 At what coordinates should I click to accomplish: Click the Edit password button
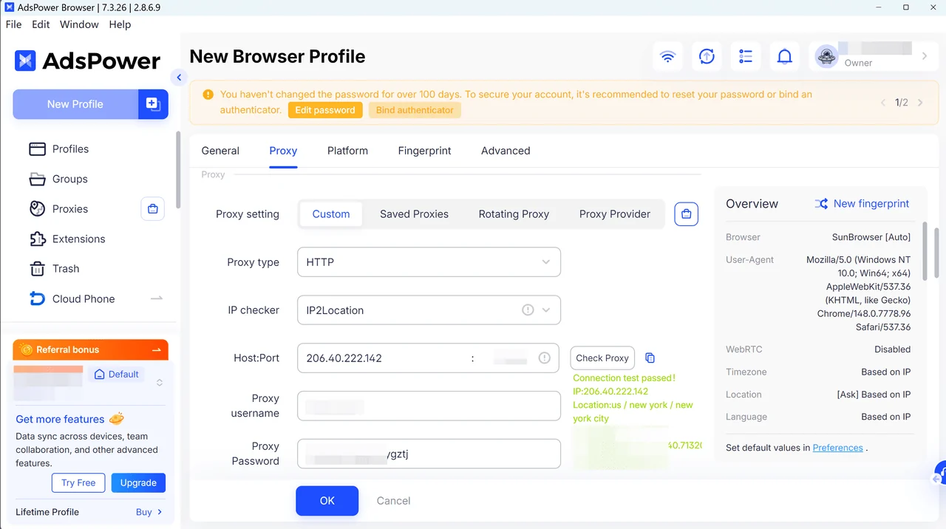[x=325, y=110]
